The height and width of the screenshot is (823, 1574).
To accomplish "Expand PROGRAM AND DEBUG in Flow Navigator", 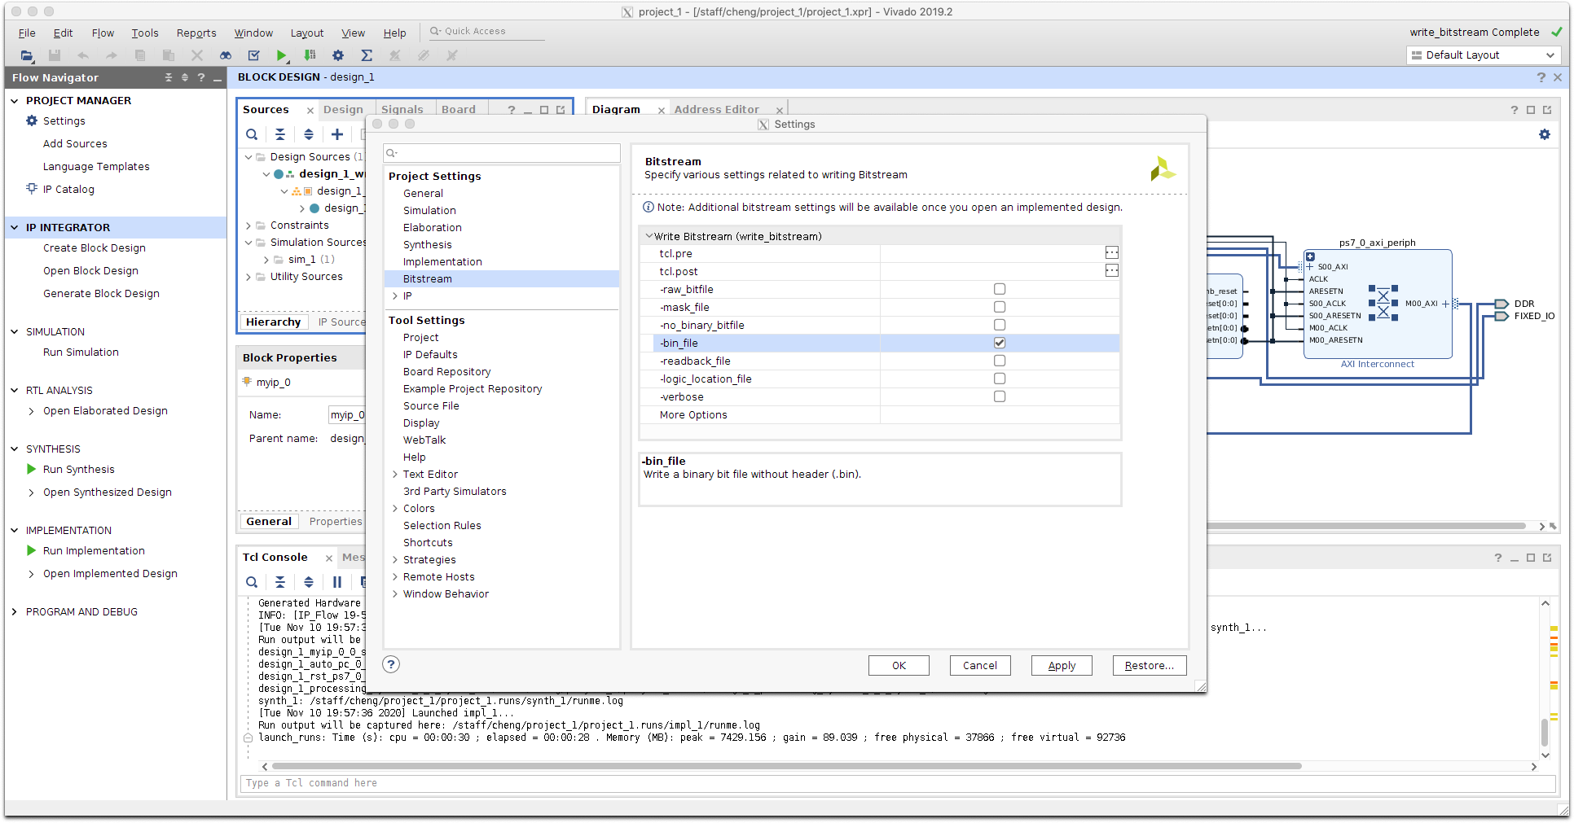I will pyautogui.click(x=14, y=611).
